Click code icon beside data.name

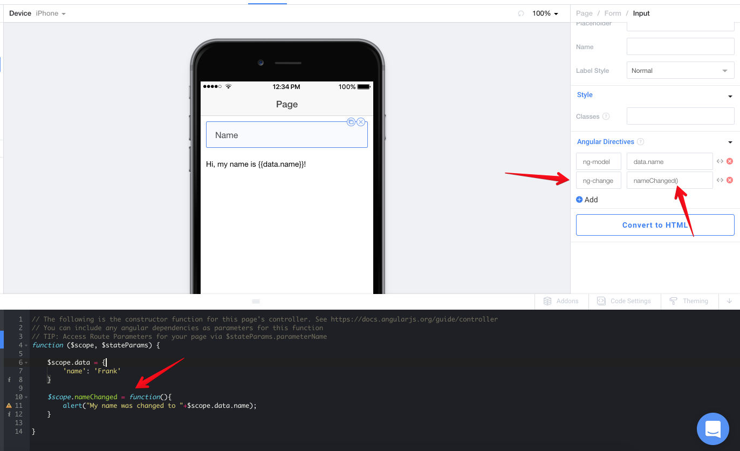coord(720,161)
